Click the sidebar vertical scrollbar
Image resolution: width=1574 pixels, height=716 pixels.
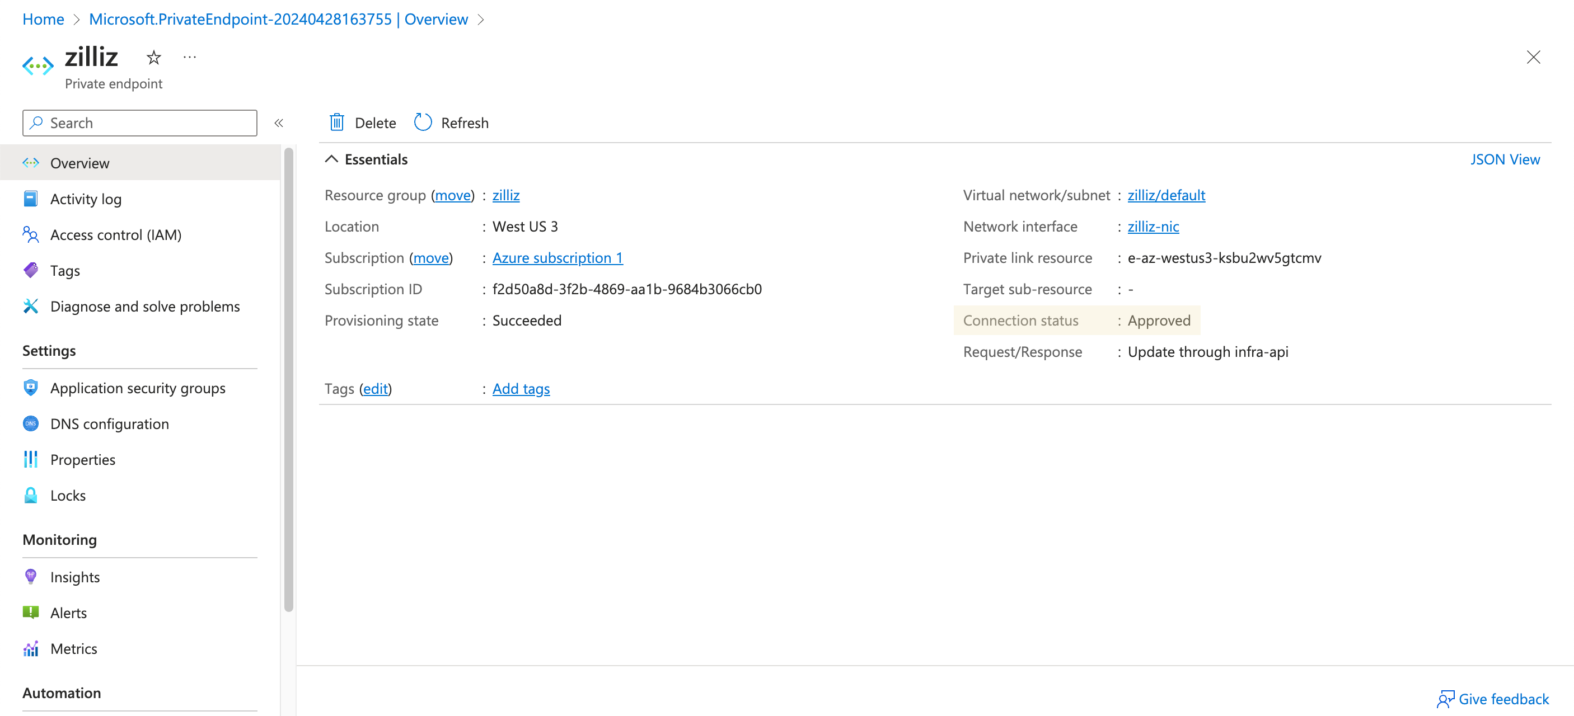(x=288, y=379)
